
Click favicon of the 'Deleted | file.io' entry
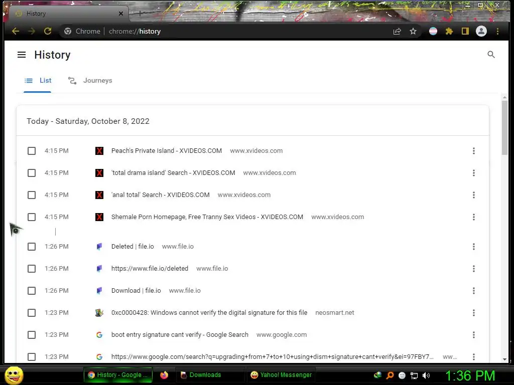click(x=99, y=247)
